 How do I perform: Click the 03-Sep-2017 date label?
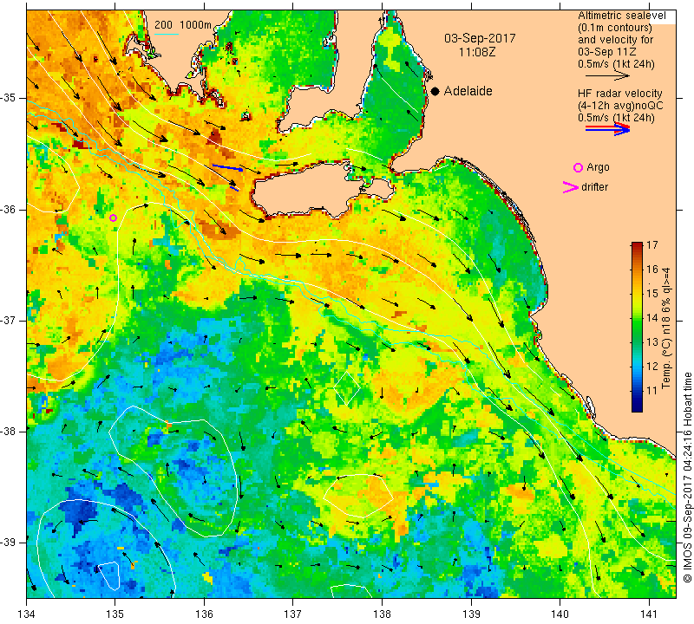480,38
